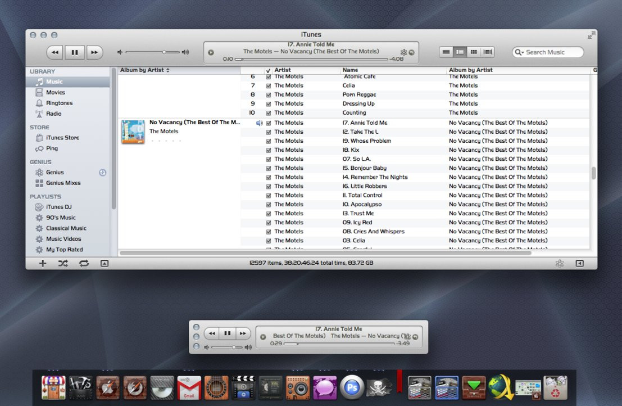Toggle the Genius sidebar at bottom right
Image resolution: width=622 pixels, height=406 pixels.
click(579, 263)
